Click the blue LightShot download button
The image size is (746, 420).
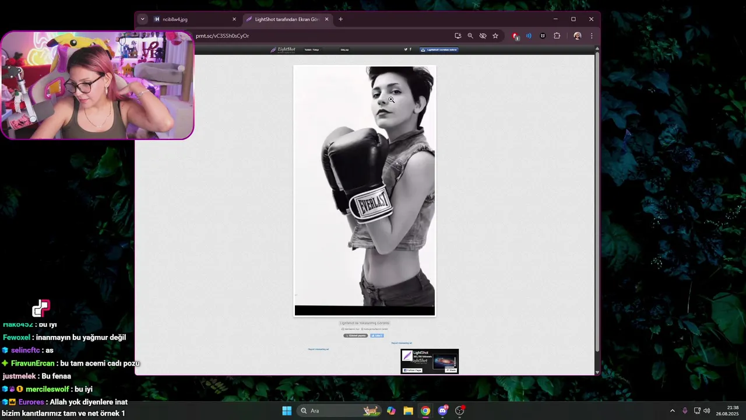pyautogui.click(x=439, y=50)
